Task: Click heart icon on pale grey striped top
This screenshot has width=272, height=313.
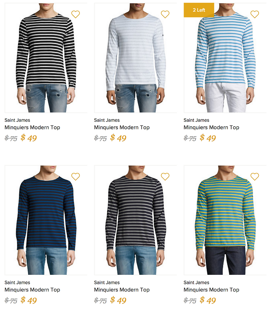Action: pos(165,14)
